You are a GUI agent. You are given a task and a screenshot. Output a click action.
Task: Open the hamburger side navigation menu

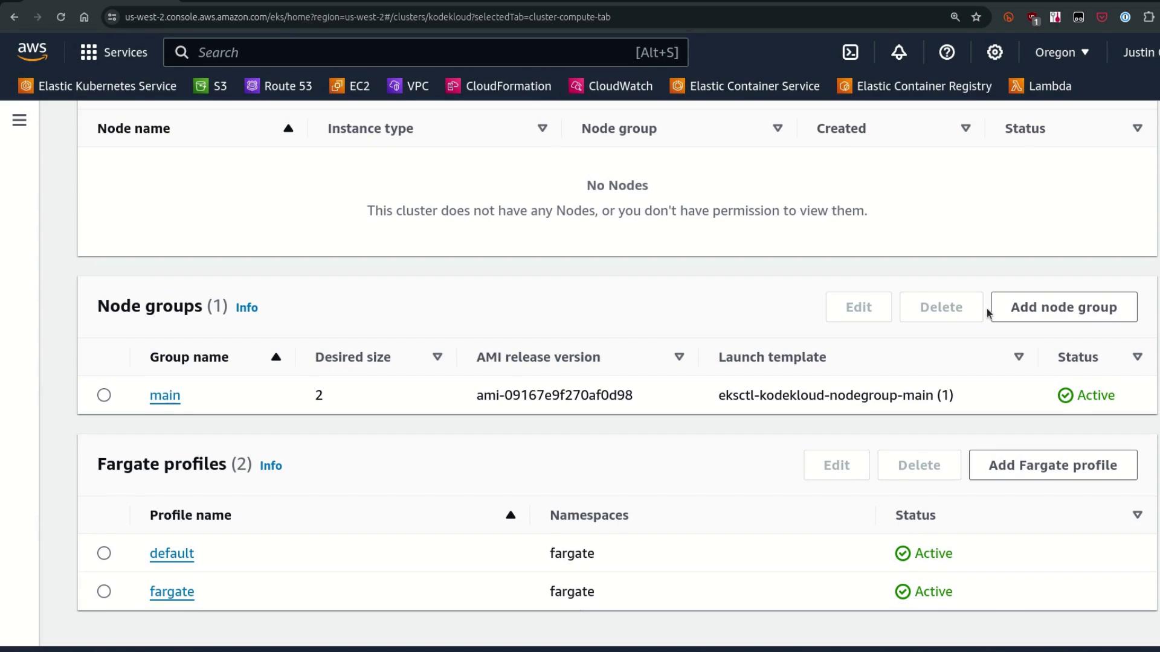pos(19,120)
